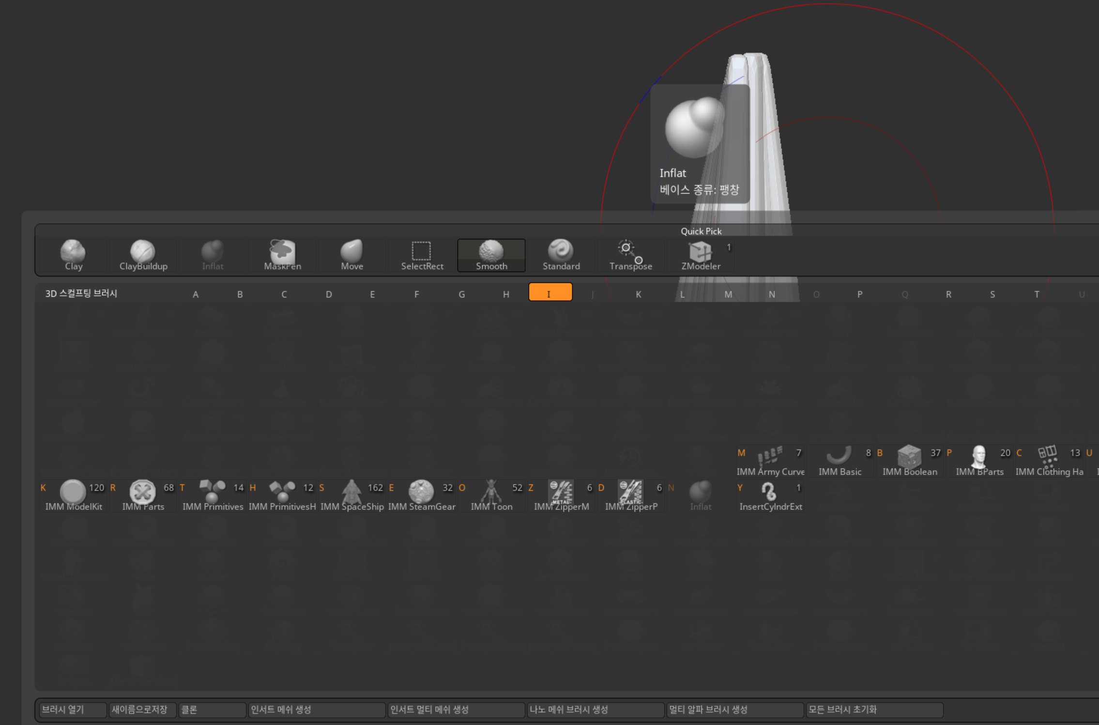The image size is (1099, 725).
Task: Filter brushes by letter C
Action: 284,294
